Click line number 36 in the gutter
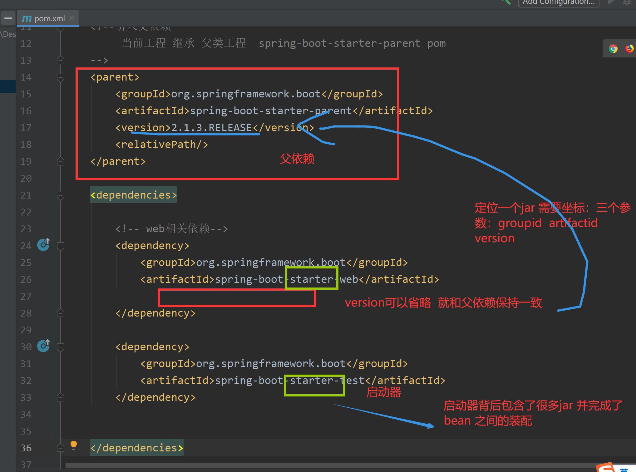Viewport: 636px width, 472px height. [x=26, y=448]
